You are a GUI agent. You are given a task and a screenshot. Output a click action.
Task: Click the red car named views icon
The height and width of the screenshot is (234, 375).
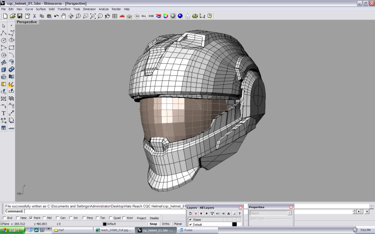(122, 16)
